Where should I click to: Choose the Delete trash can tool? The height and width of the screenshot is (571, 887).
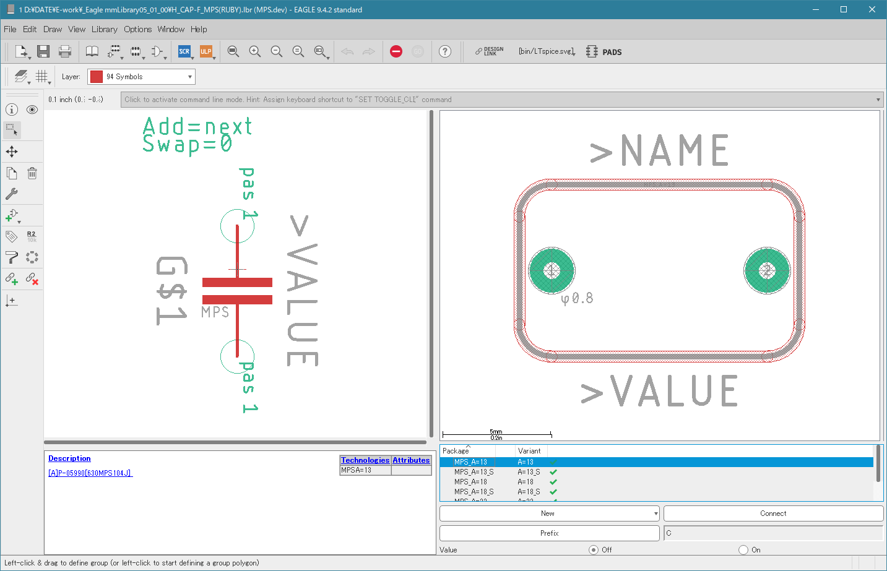coord(32,173)
